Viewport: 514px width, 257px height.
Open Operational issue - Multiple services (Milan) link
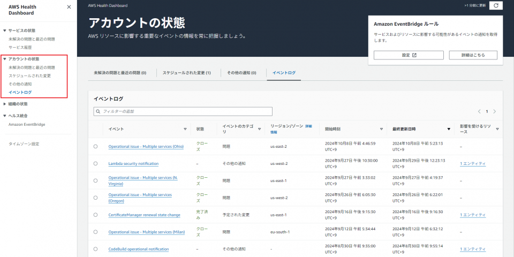pyautogui.click(x=147, y=232)
